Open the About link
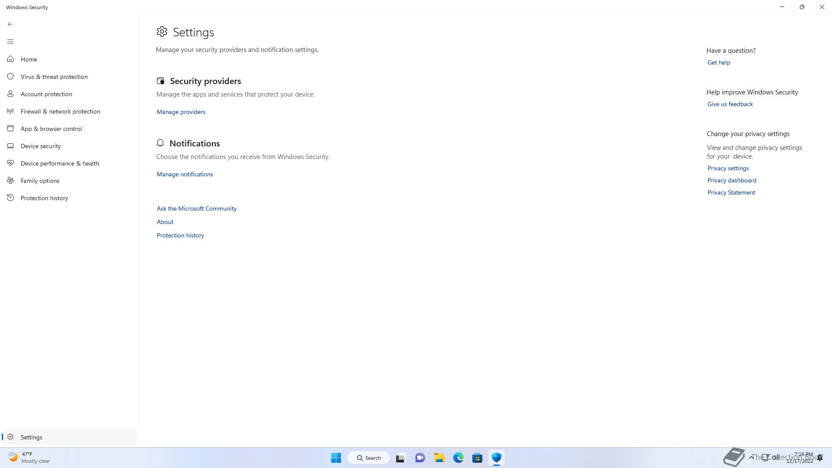The image size is (832, 468). (165, 222)
